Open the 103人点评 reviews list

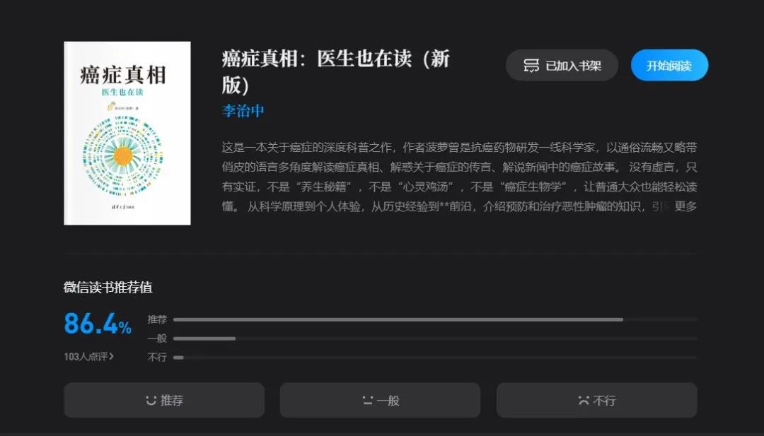click(x=88, y=356)
